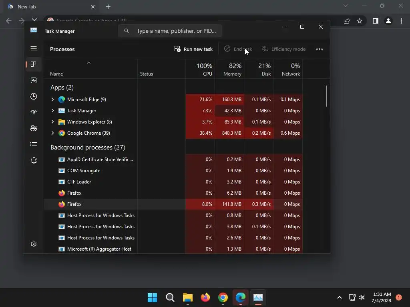Open the Task Manager hamburger navigation menu
This screenshot has width=410, height=307.
34,48
